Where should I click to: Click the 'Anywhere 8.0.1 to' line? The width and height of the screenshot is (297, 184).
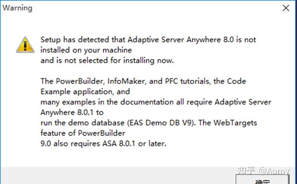point(72,112)
